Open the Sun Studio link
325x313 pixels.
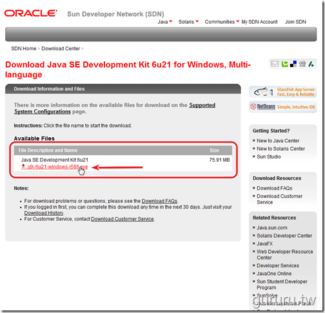(269, 156)
